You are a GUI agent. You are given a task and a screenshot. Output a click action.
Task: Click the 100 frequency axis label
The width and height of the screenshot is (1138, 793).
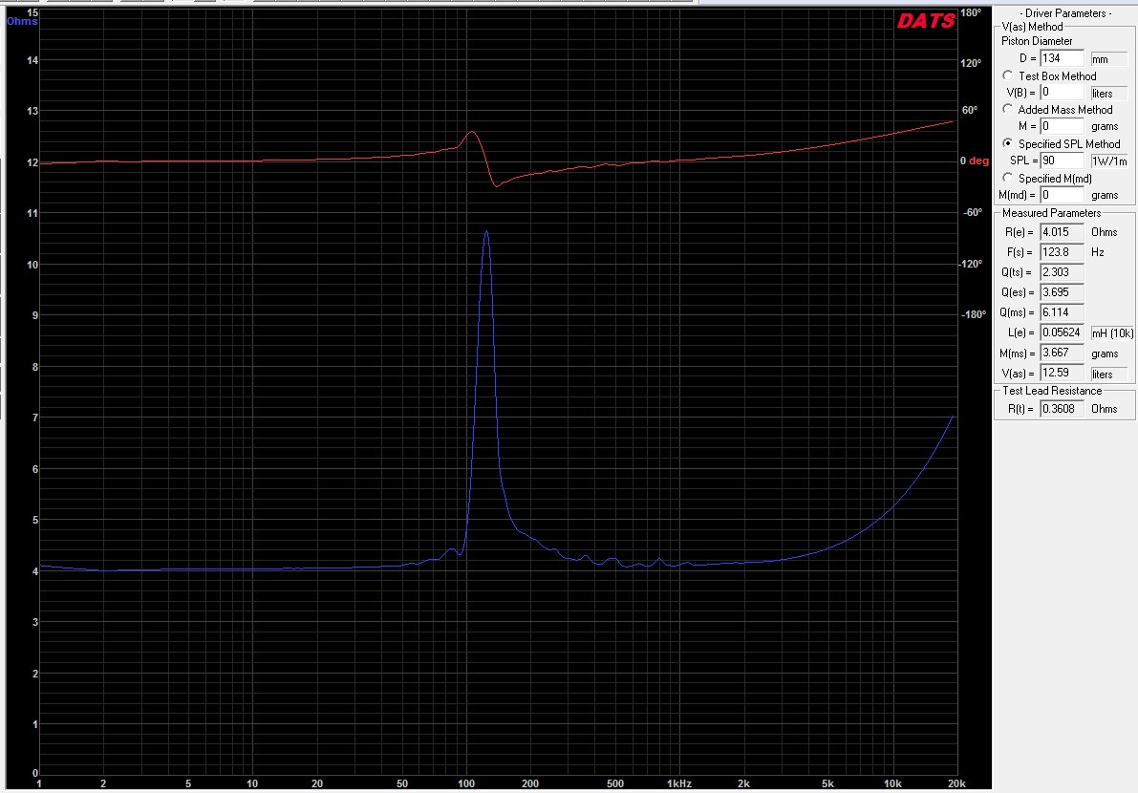[466, 783]
